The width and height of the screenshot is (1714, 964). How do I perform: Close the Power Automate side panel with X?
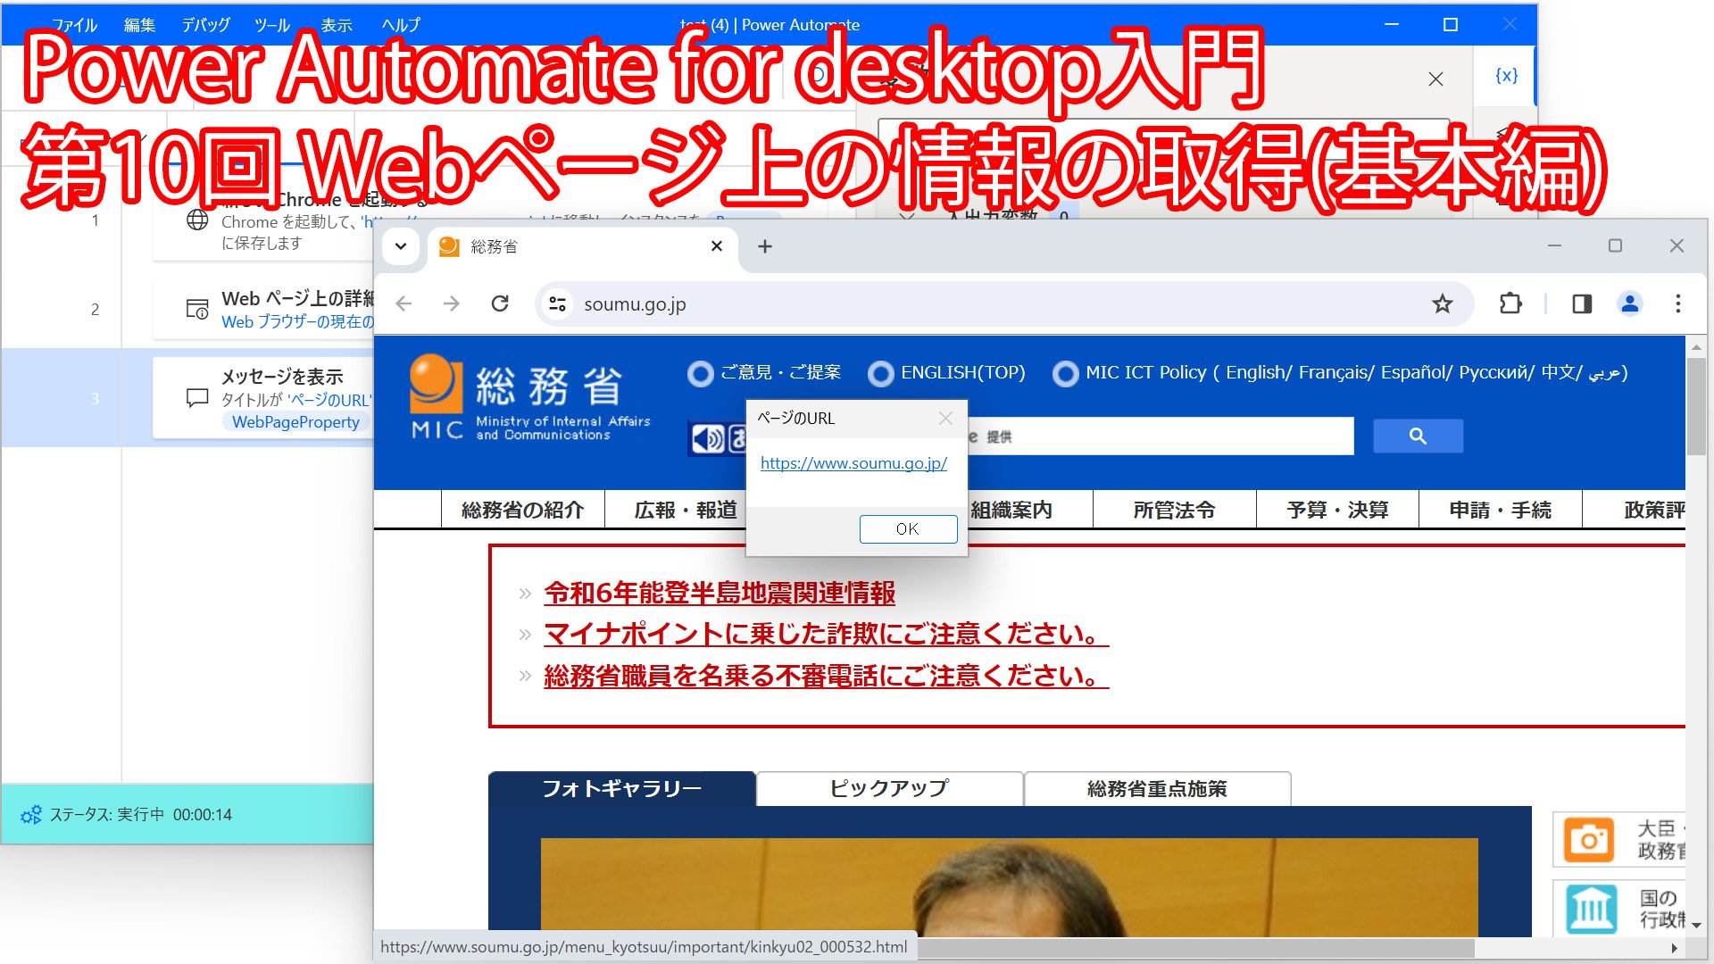coord(1435,79)
